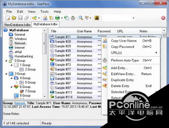The height and width of the screenshot is (128, 169).
Task: Expand the 5 Group tree node
Action: (x=17, y=83)
